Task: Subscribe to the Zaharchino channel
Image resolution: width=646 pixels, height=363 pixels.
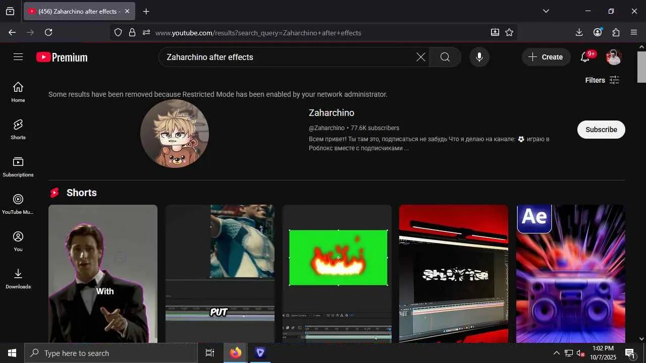Action: (x=601, y=130)
